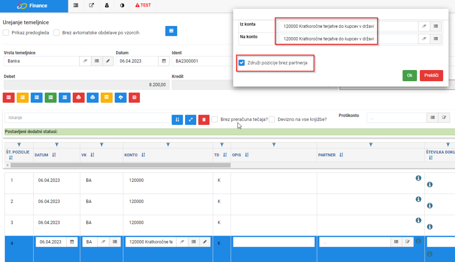Confirm dialog with Ok button
Screen dimensions: 455x262
410,75
